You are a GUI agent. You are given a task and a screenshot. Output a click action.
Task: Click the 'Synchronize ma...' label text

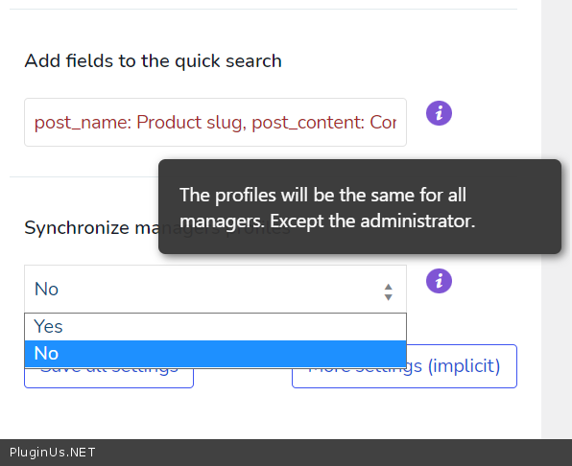tap(91, 227)
